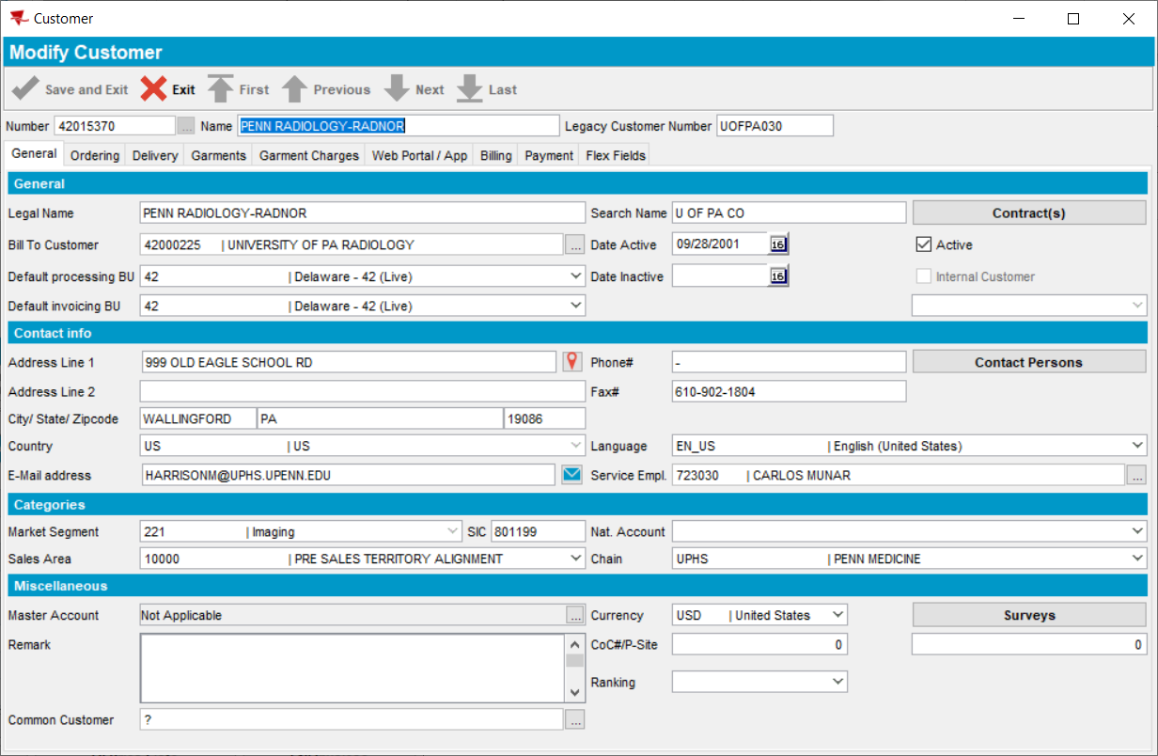Open the Contact Persons button

click(x=1029, y=362)
